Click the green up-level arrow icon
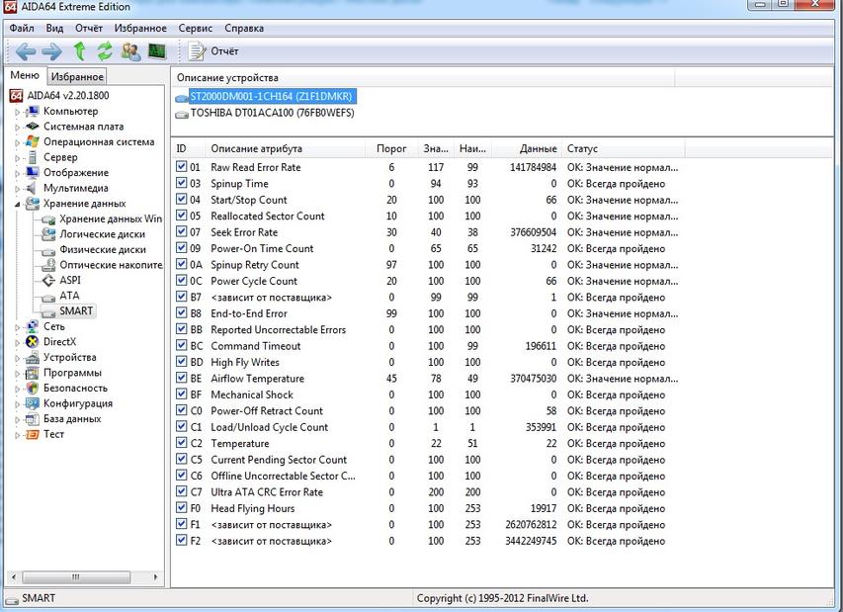Image resolution: width=843 pixels, height=612 pixels. (x=80, y=51)
